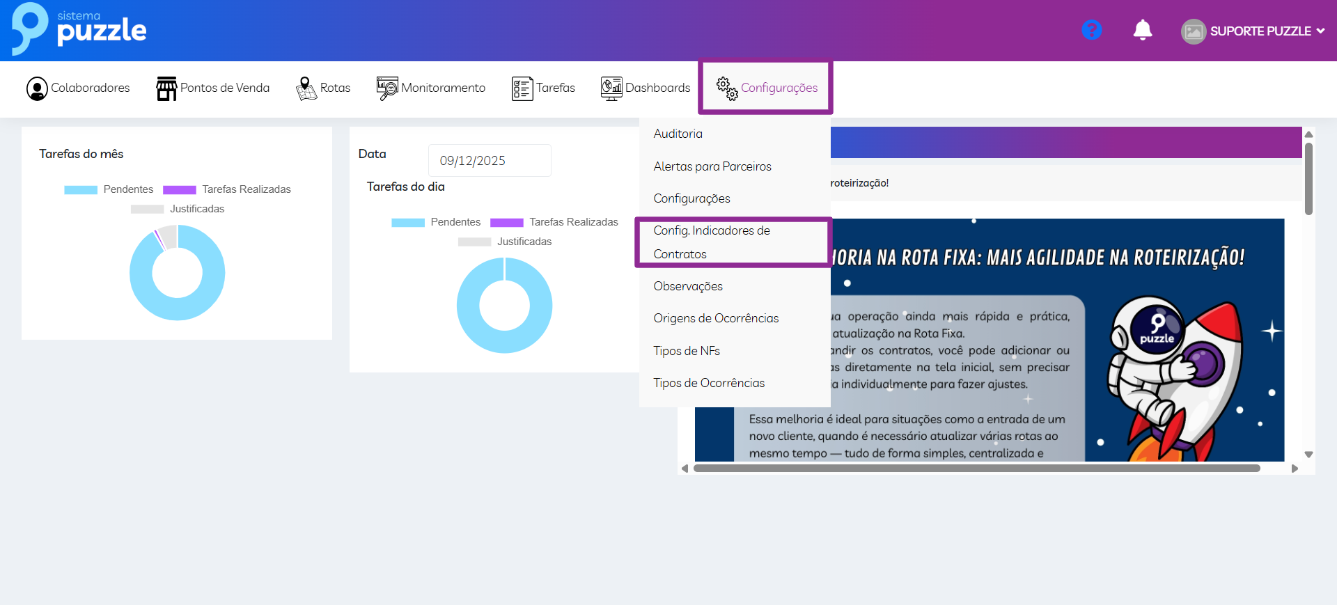
Task: Open the blue help question icon
Action: pos(1091,30)
